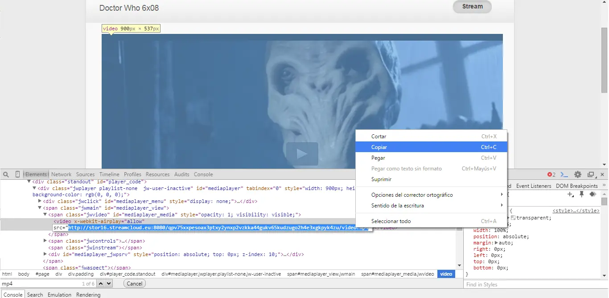Toggle the device mode phone icon
This screenshot has width=609, height=298.
[18, 174]
